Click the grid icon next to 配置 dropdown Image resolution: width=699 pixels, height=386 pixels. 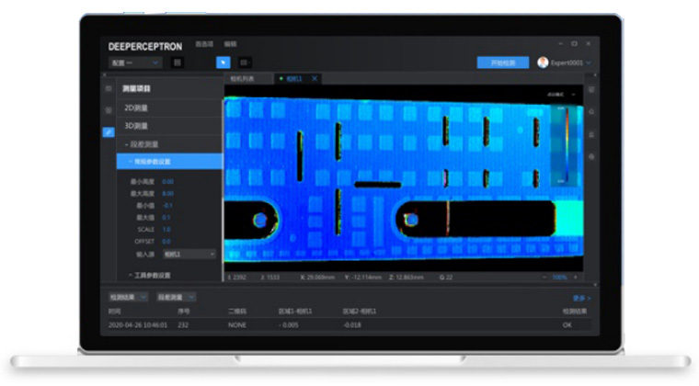177,62
